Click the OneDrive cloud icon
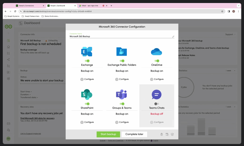Screen dimensions: 244x146 click(156, 52)
